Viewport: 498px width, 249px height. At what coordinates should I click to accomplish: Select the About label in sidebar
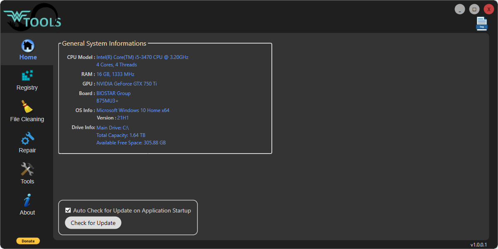27,212
